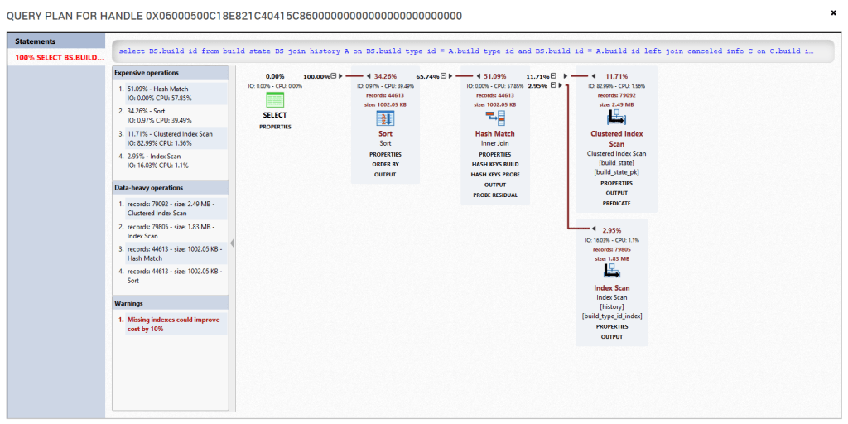Collapse the 65.74% branch minus box
Image resolution: width=848 pixels, height=424 pixels.
[x=443, y=76]
